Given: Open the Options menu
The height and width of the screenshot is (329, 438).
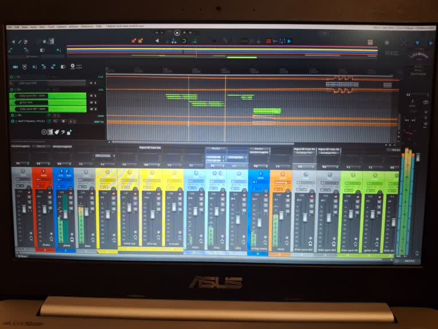Looking at the screenshot, I should click(62, 27).
